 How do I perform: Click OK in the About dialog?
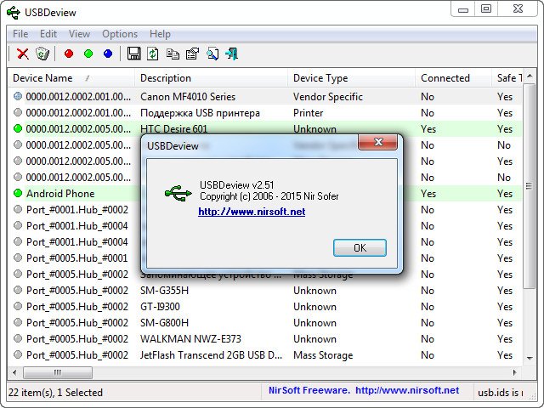click(360, 247)
